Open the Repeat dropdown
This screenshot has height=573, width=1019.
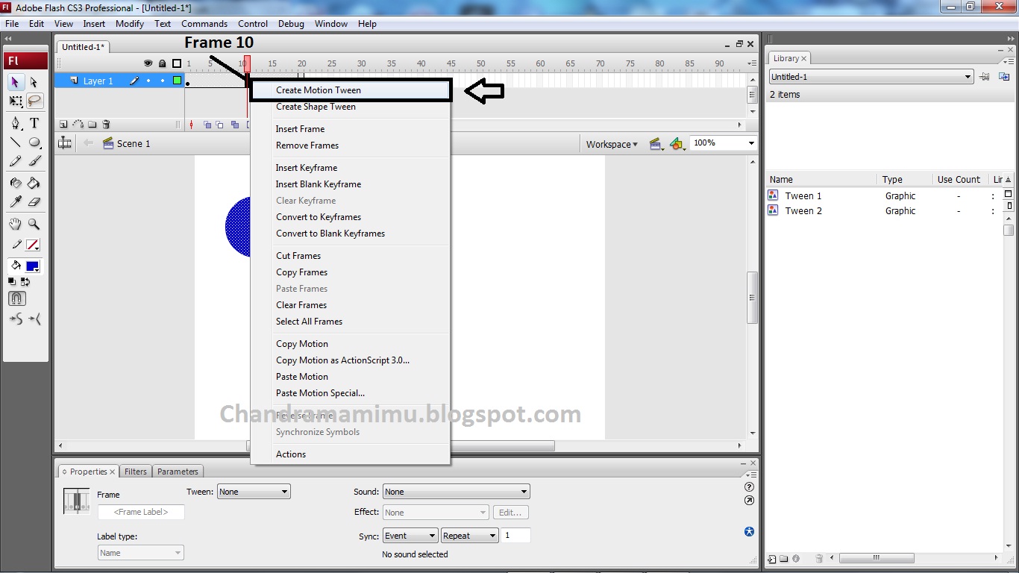click(469, 536)
